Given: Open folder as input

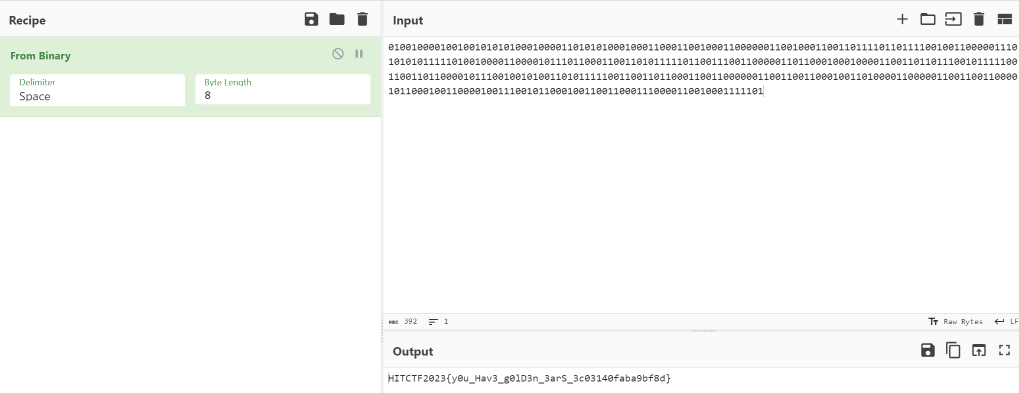Looking at the screenshot, I should 927,19.
